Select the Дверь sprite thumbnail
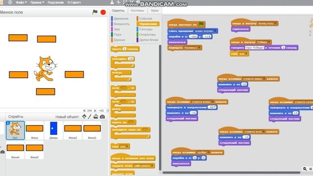The width and height of the screenshot is (313, 176). (x=53, y=130)
